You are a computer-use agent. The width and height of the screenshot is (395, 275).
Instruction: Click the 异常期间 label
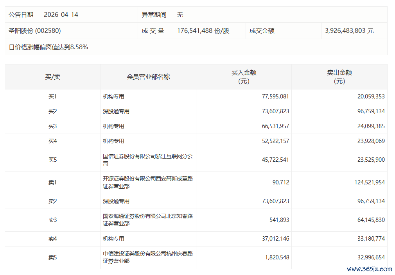tap(154, 14)
